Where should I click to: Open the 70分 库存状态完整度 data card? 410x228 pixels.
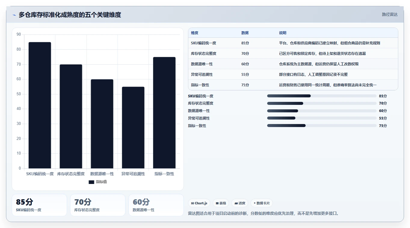pyautogui.click(x=98, y=205)
